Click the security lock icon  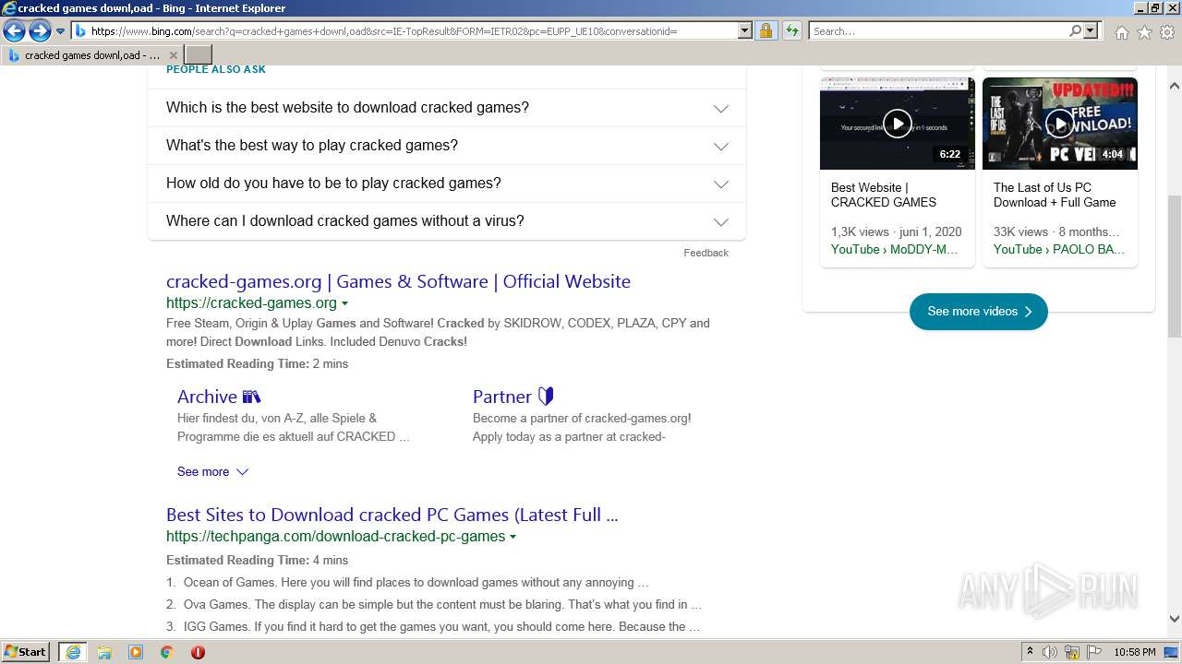[766, 31]
